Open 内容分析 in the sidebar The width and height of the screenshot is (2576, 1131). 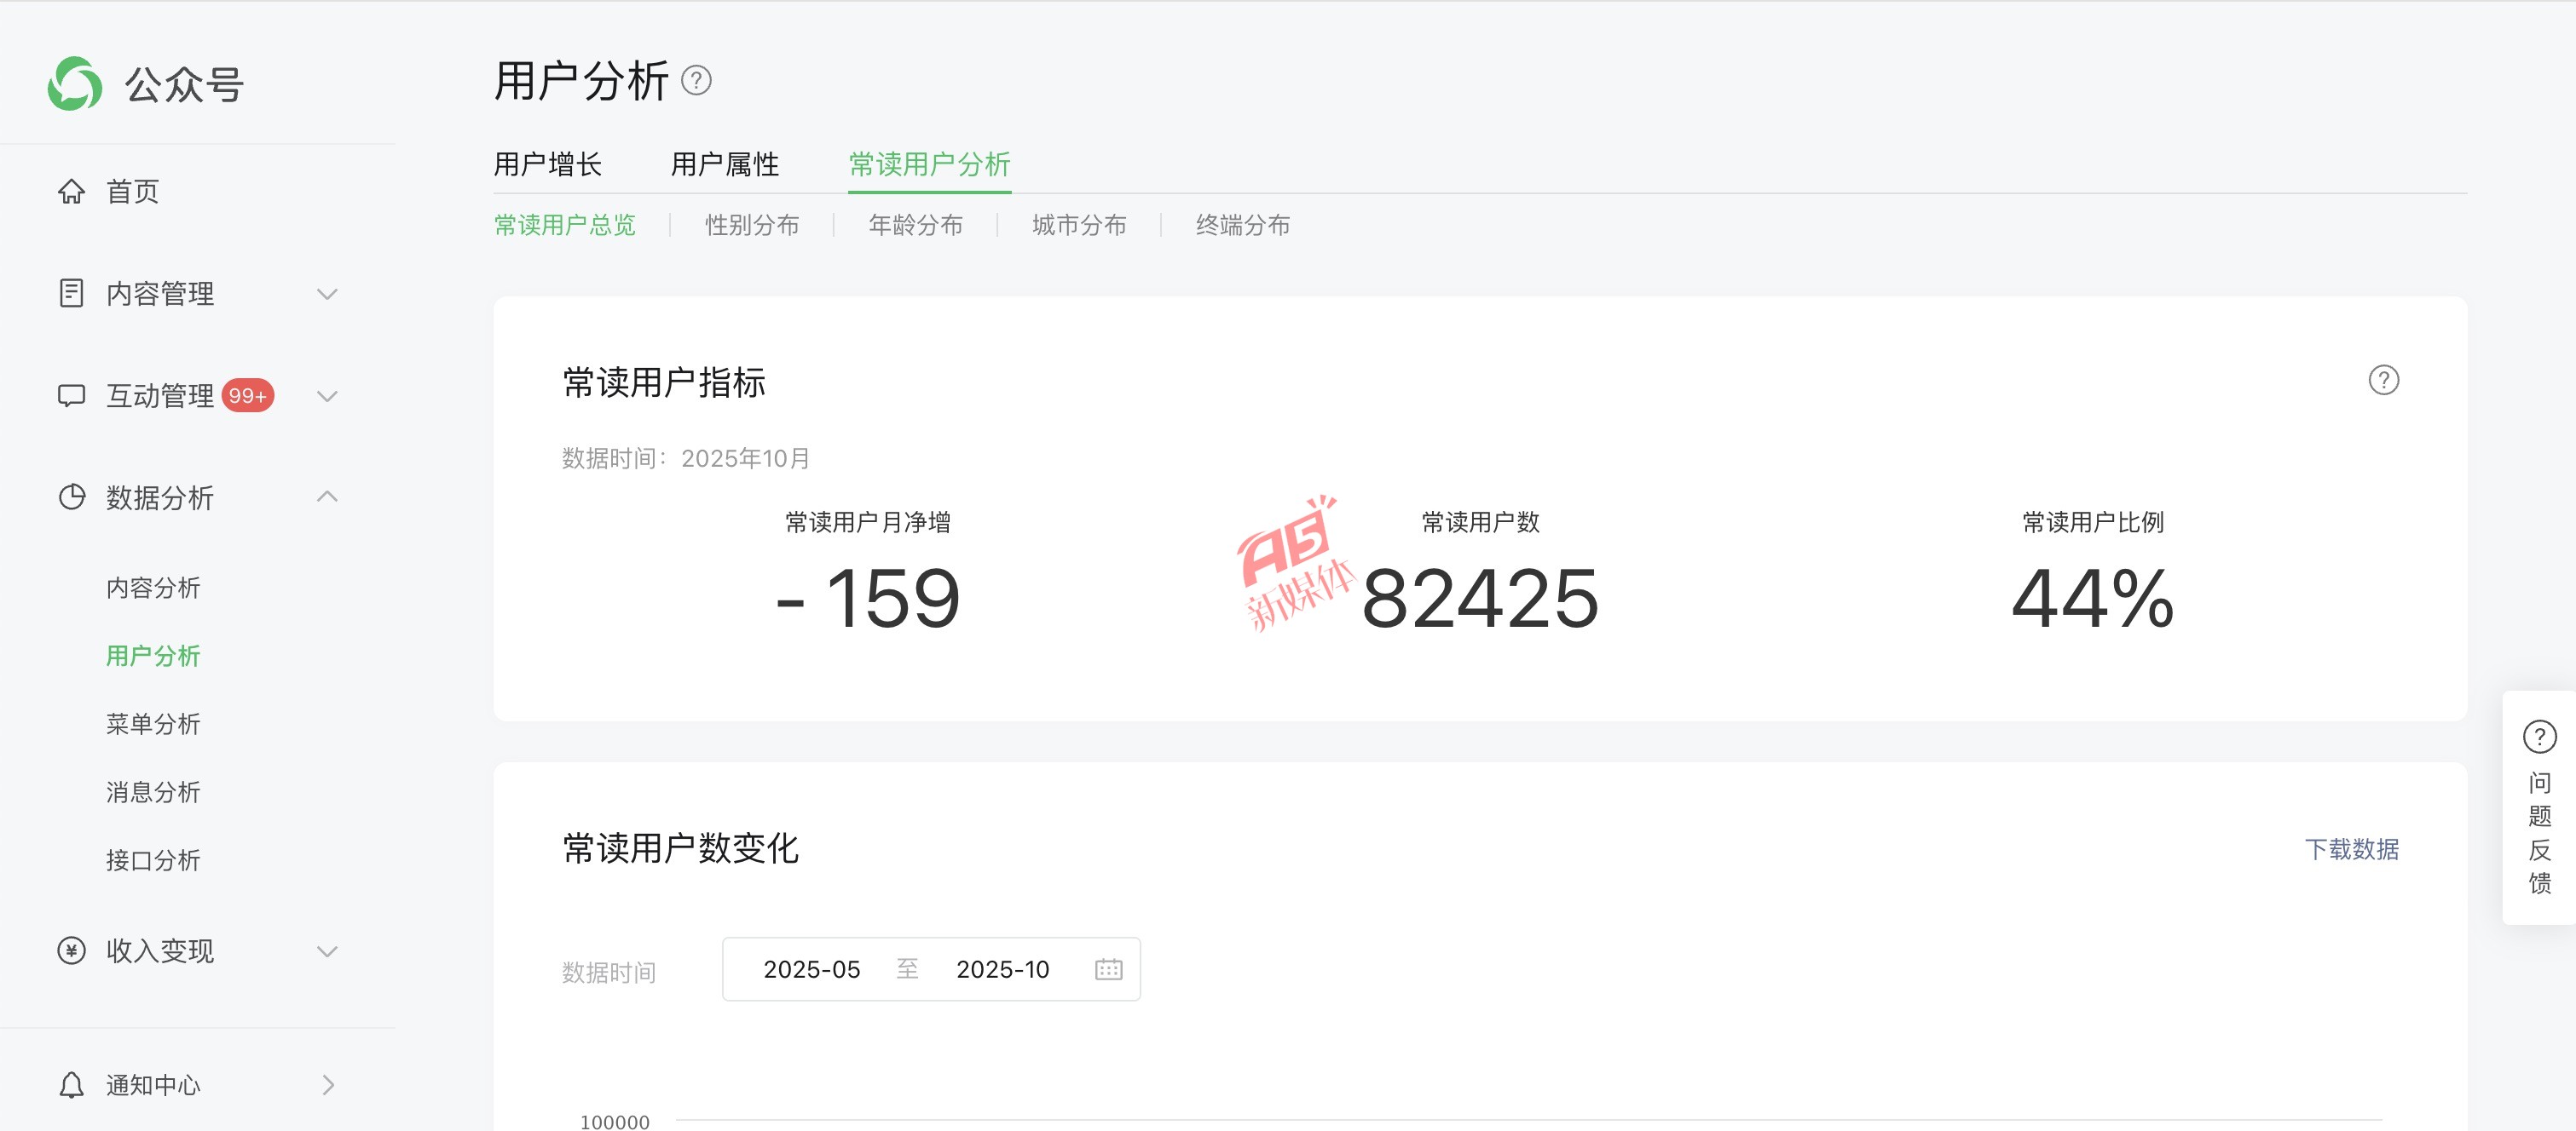coord(153,588)
